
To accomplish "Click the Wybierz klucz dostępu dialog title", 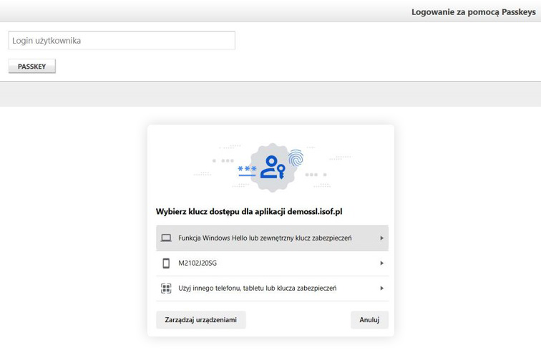I will click(249, 212).
